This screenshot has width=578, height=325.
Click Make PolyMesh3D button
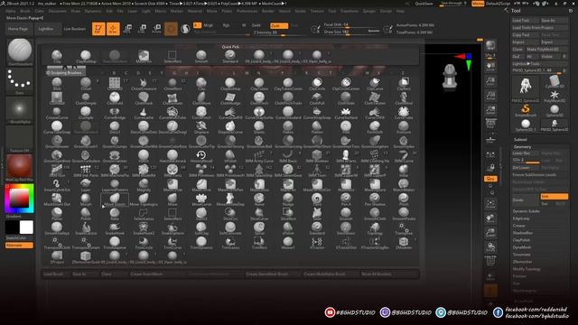point(546,49)
